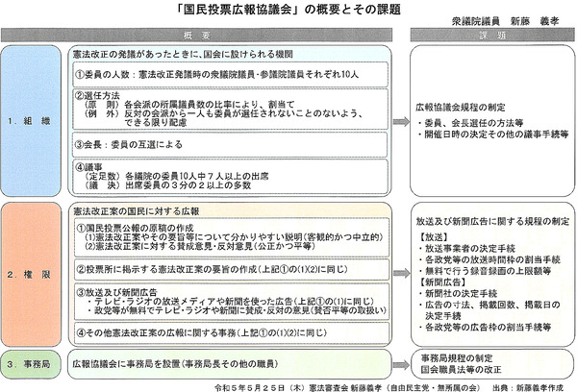
Task: Click the title '国民投票広報協議会の概要とその課題'
Action: [x=288, y=10]
